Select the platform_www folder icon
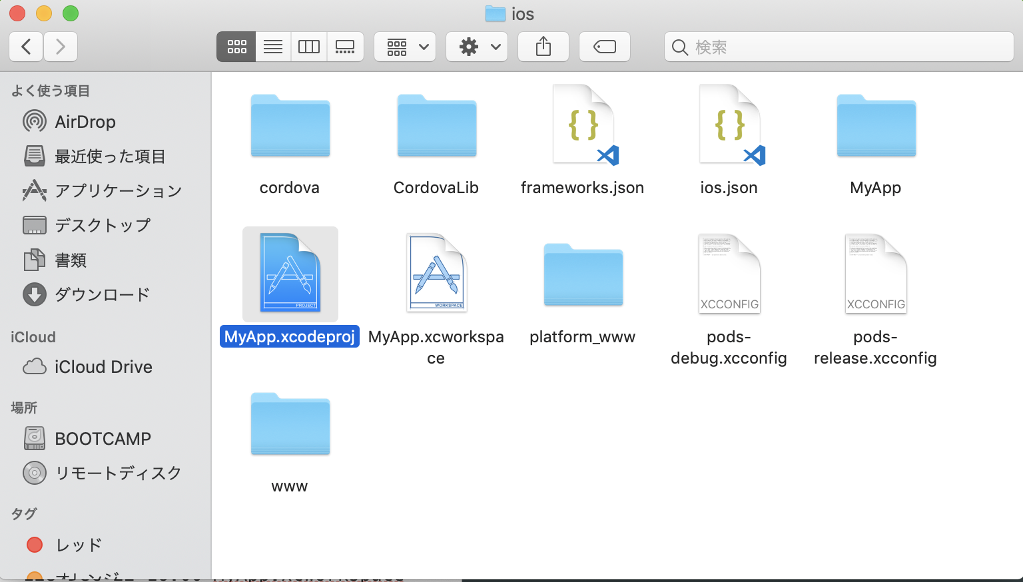Viewport: 1023px width, 582px height. [583, 274]
